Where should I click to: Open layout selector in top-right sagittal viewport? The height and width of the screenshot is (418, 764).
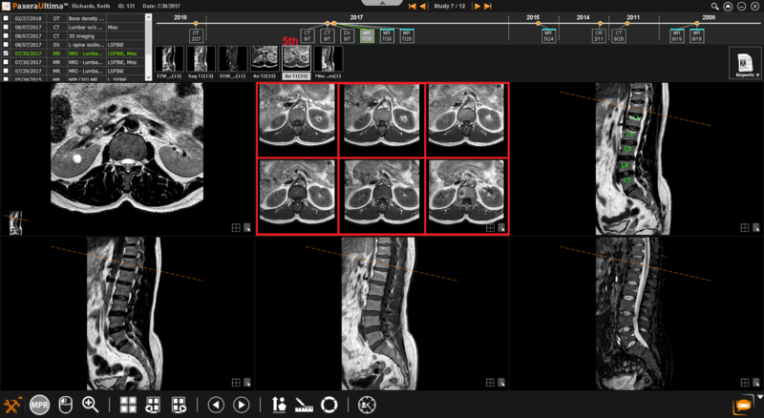[x=743, y=228]
